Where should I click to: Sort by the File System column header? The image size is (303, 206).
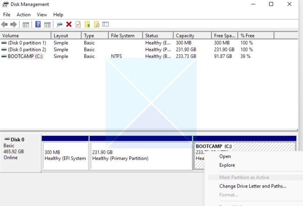126,36
